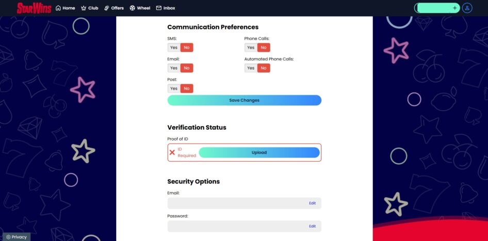
Task: Click the Privacy gear icon
Action: click(x=8, y=237)
